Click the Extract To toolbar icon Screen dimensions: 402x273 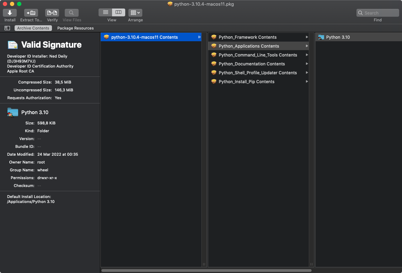coord(31,13)
